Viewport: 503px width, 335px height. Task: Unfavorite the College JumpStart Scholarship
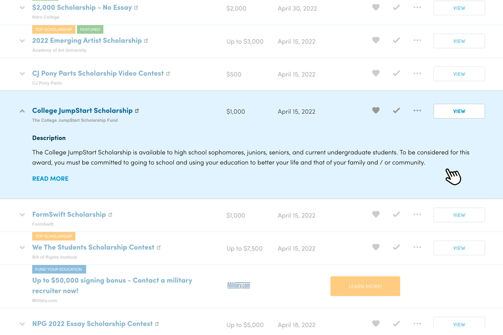pyautogui.click(x=376, y=110)
